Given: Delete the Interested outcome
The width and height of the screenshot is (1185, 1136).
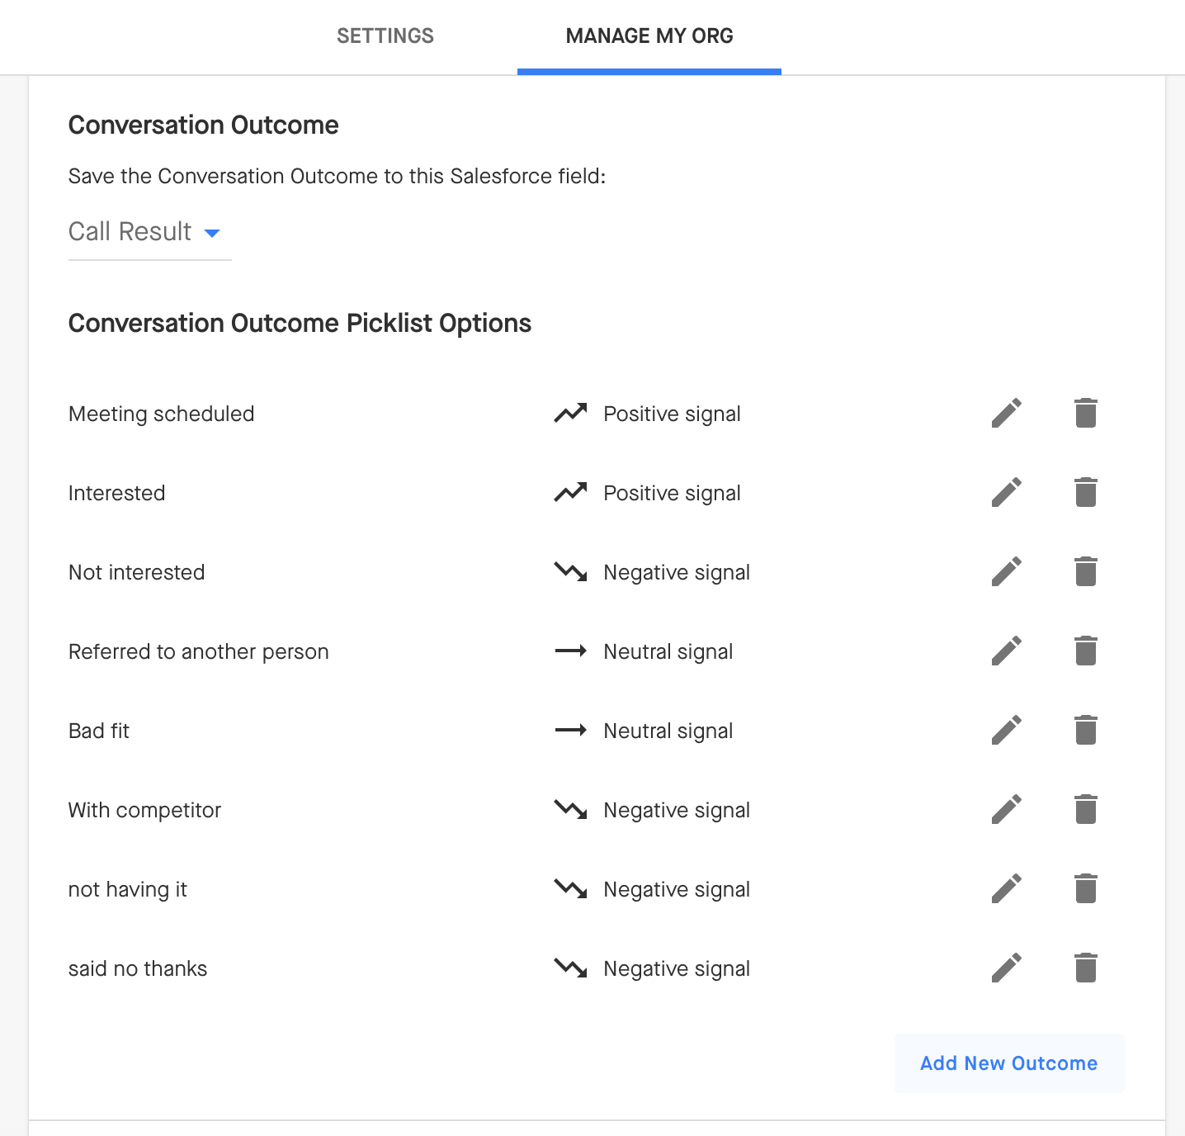Looking at the screenshot, I should (x=1086, y=492).
